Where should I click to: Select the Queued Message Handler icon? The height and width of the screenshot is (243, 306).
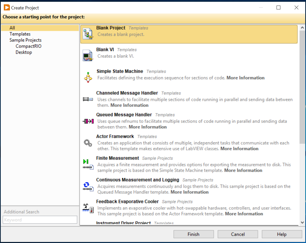point(88,121)
